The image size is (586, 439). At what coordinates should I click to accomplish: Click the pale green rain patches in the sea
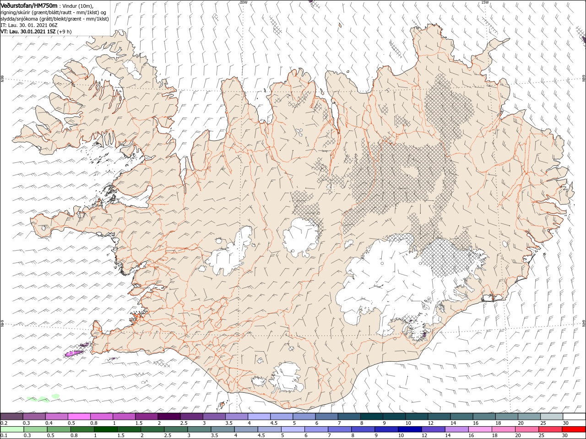pyautogui.click(x=43, y=398)
